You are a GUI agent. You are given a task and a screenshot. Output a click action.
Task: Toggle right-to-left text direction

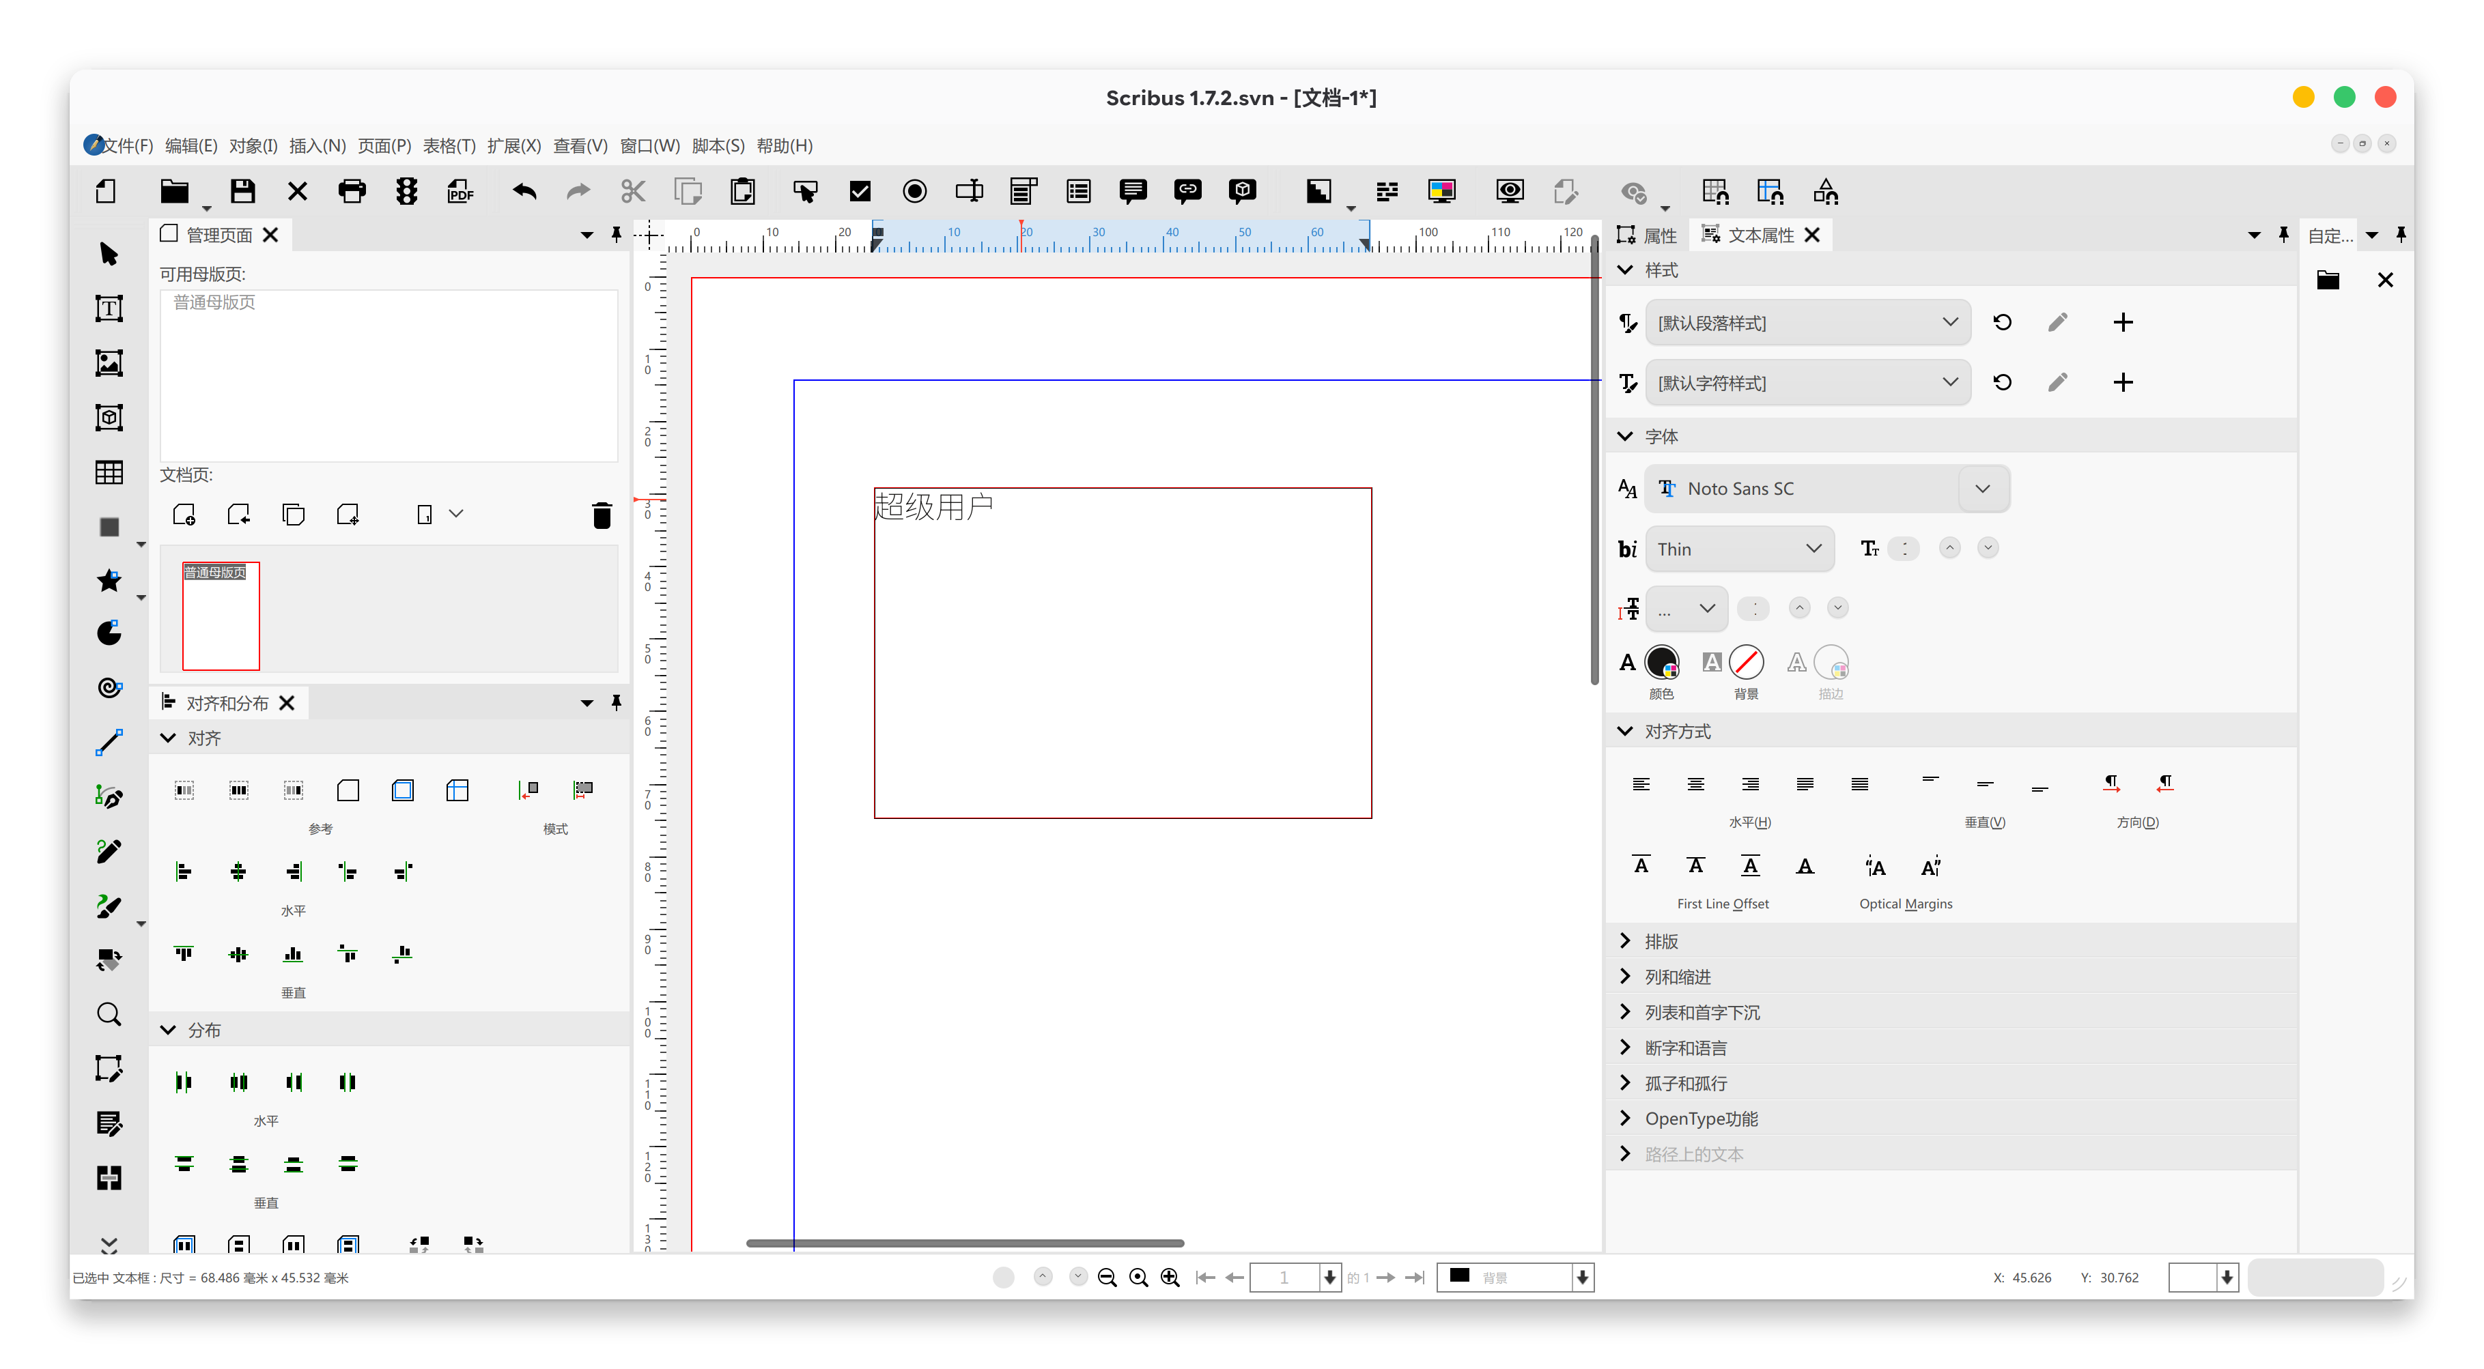[x=2166, y=784]
